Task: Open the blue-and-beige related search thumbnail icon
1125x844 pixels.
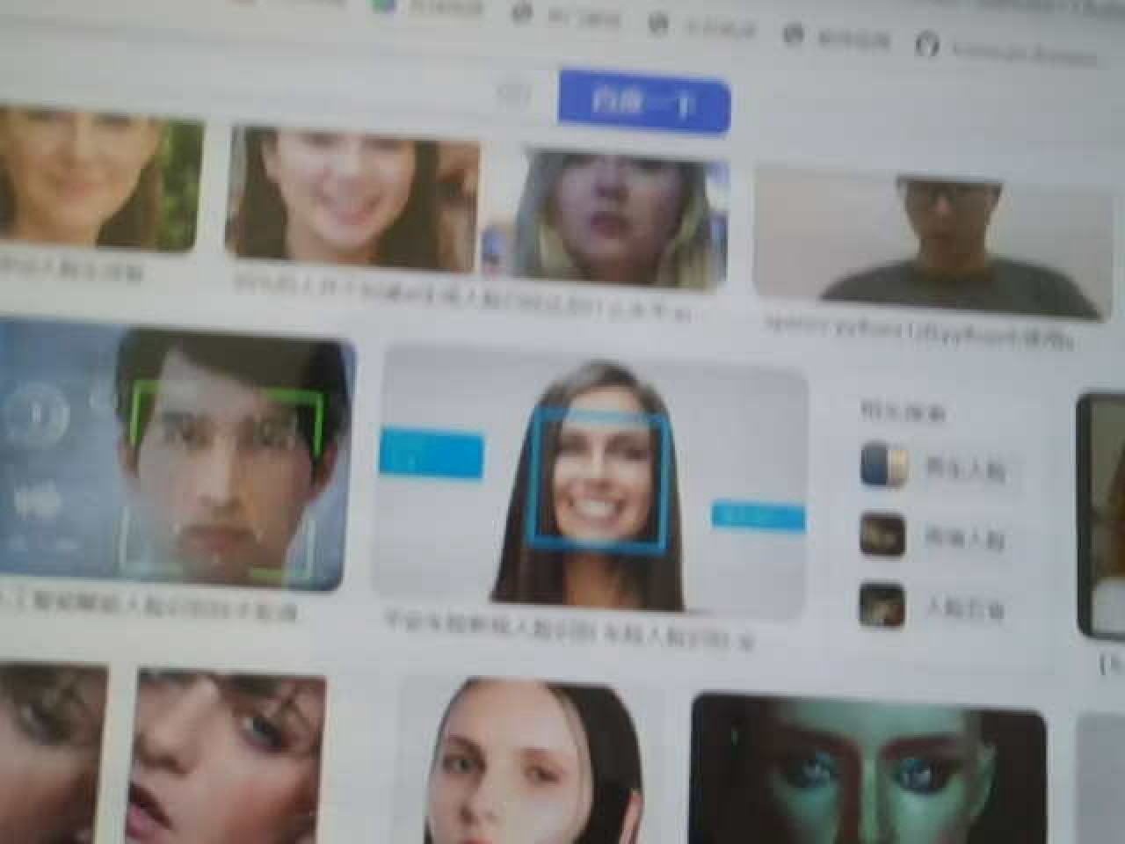Action: pyautogui.click(x=883, y=465)
